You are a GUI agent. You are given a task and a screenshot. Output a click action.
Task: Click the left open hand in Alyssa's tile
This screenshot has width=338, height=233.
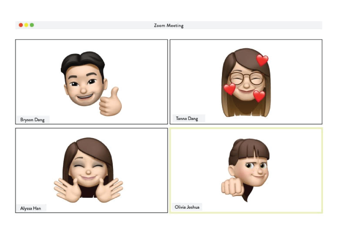[x=68, y=189]
